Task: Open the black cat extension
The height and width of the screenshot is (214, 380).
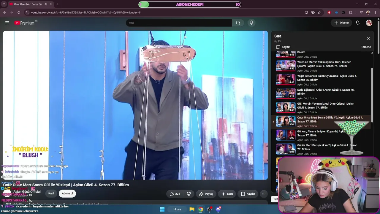Action: pyautogui.click(x=343, y=12)
